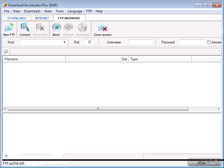Open the Auto menu
Viewport: 224px width, 168px height.
pyautogui.click(x=48, y=11)
